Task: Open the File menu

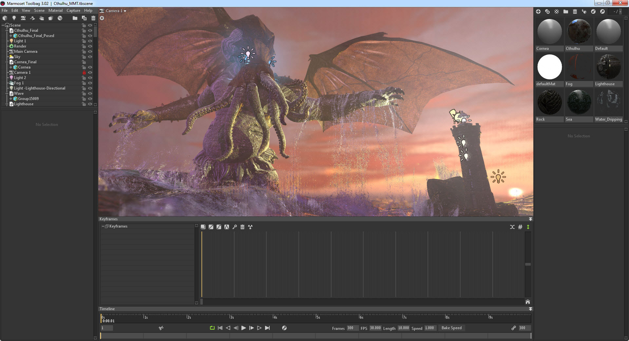Action: [5, 10]
